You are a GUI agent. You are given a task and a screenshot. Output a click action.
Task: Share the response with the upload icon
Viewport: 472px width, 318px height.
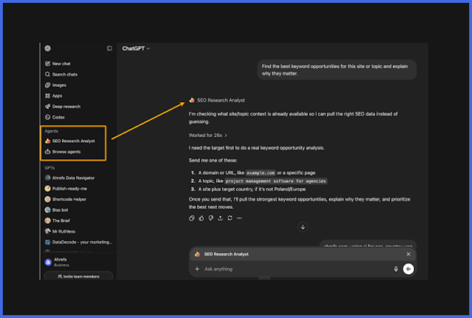(x=220, y=218)
